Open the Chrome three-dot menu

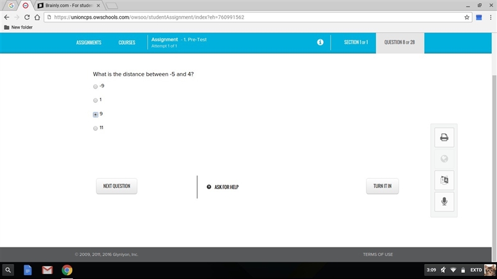coord(490,17)
